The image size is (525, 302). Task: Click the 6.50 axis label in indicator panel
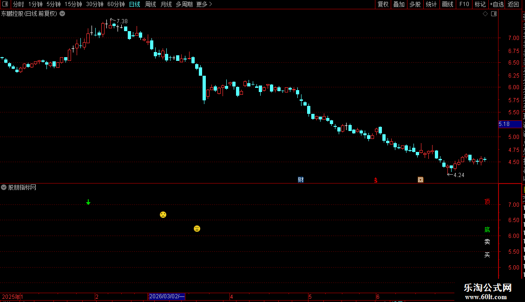[x=513, y=220]
